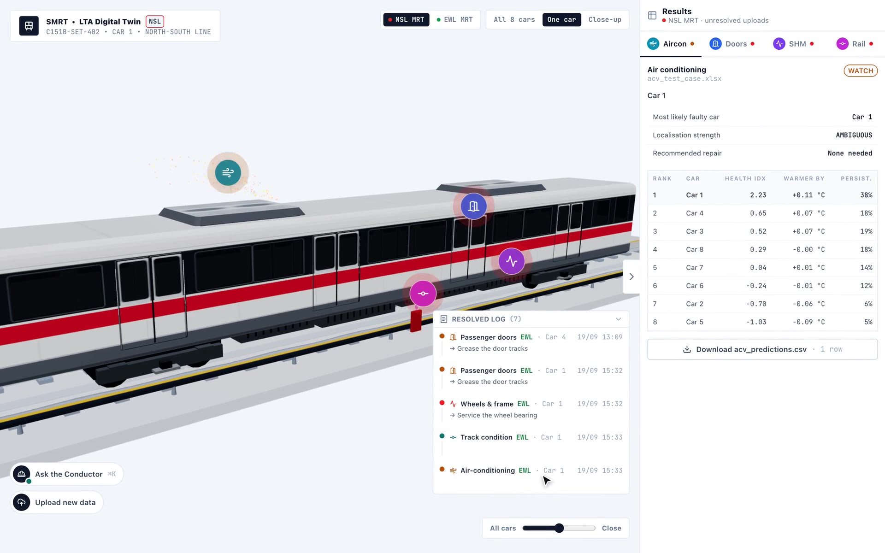The height and width of the screenshot is (553, 885).
Task: Collapse results panel with side arrow
Action: [631, 276]
